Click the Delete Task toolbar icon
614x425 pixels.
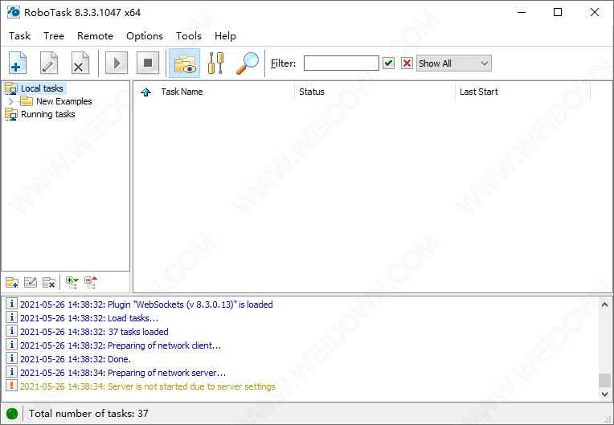click(x=80, y=63)
